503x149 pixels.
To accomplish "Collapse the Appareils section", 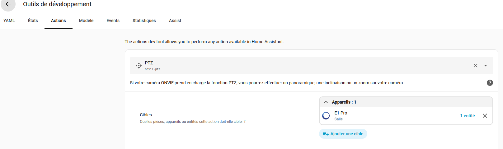I will click(x=326, y=102).
